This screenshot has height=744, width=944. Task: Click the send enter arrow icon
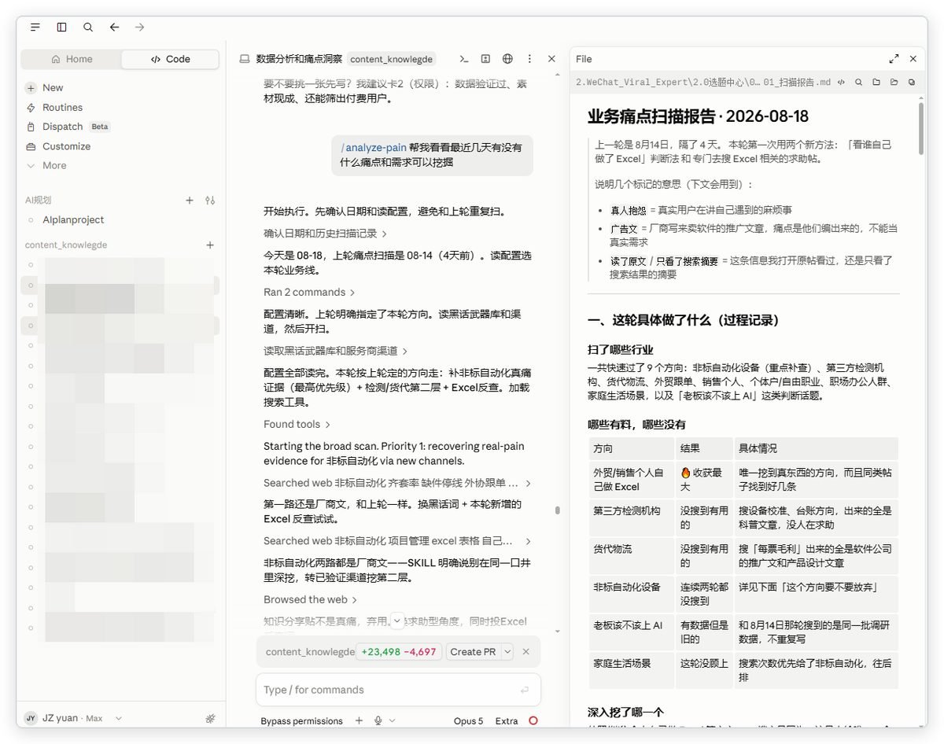point(524,690)
